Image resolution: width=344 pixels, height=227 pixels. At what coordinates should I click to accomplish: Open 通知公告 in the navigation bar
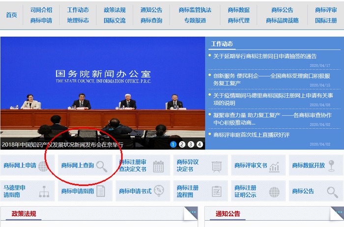click(151, 10)
